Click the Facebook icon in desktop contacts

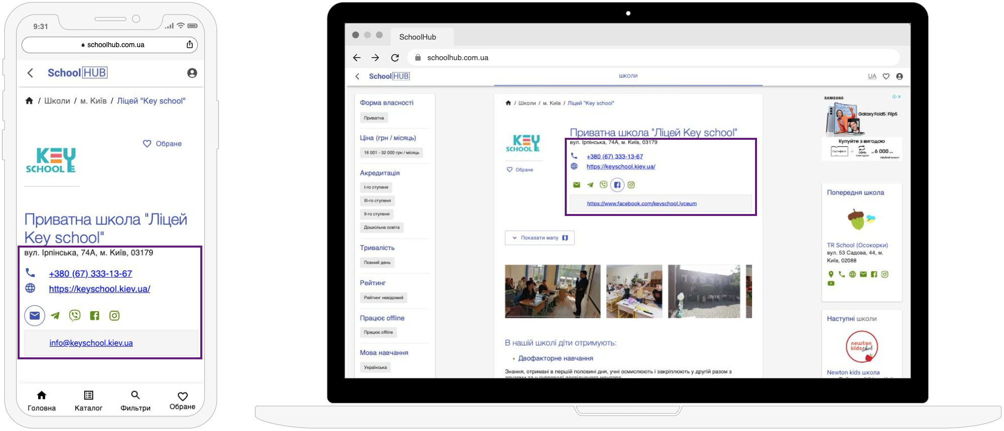tap(617, 185)
